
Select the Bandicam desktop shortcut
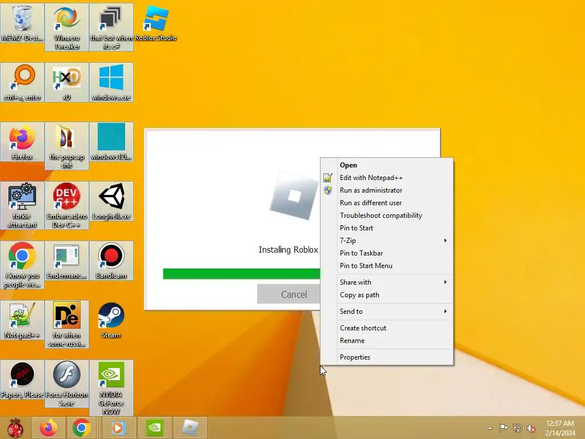pyautogui.click(x=111, y=261)
